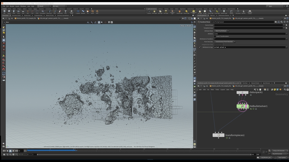Select the Font shelf tool
The image size is (289, 162).
(x=65, y=12)
